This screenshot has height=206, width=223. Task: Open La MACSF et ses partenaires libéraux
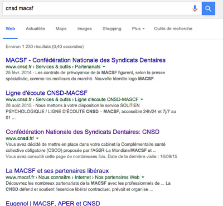coord(57,171)
